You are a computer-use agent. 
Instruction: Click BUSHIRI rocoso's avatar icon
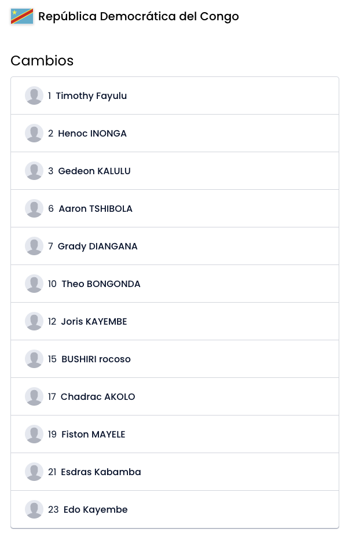34,359
